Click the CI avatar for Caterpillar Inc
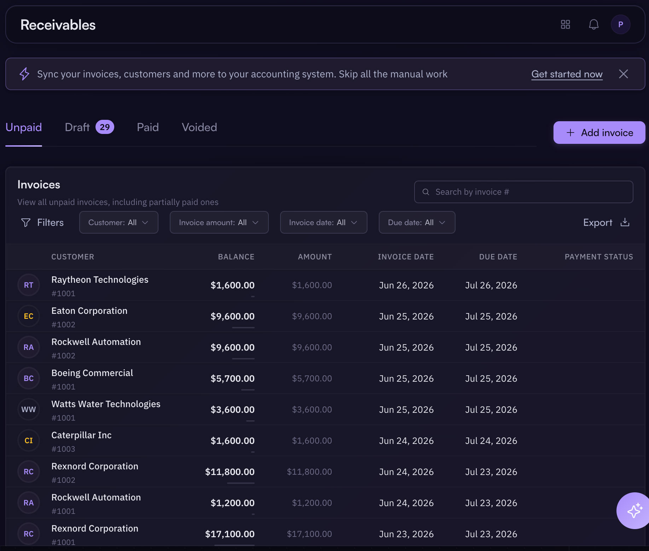Screen dimensions: 649x551 pos(29,441)
